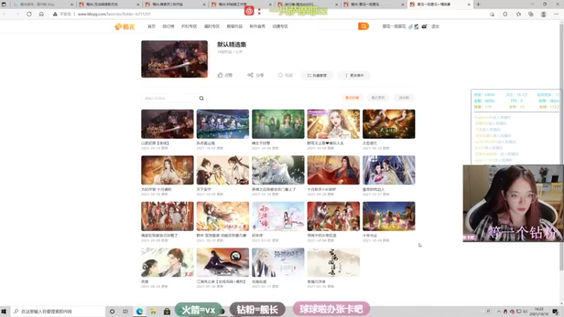Viewport: 564px width, 317px height.
Task: Open the 初年传 game thumbnail
Action: pyautogui.click(x=278, y=216)
